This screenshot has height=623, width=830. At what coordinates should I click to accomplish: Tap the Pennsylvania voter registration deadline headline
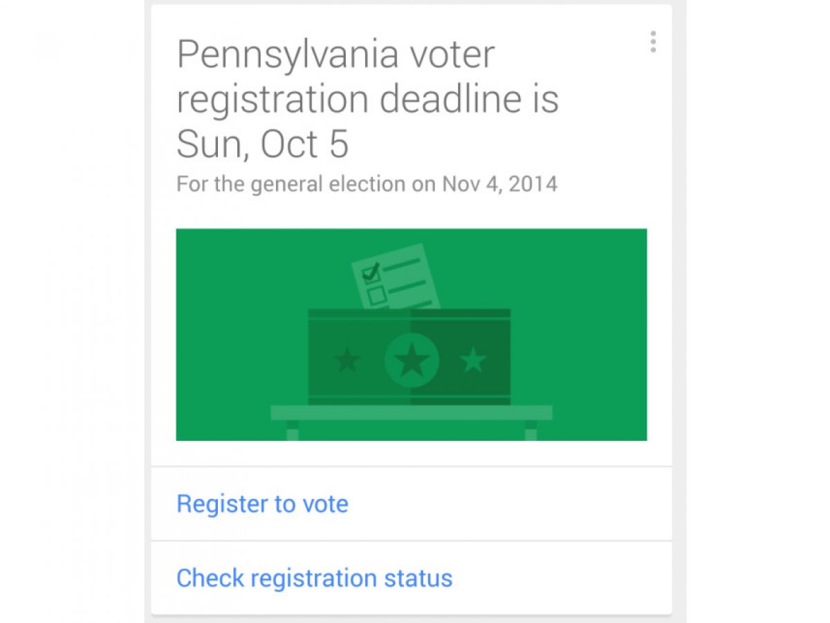367,98
